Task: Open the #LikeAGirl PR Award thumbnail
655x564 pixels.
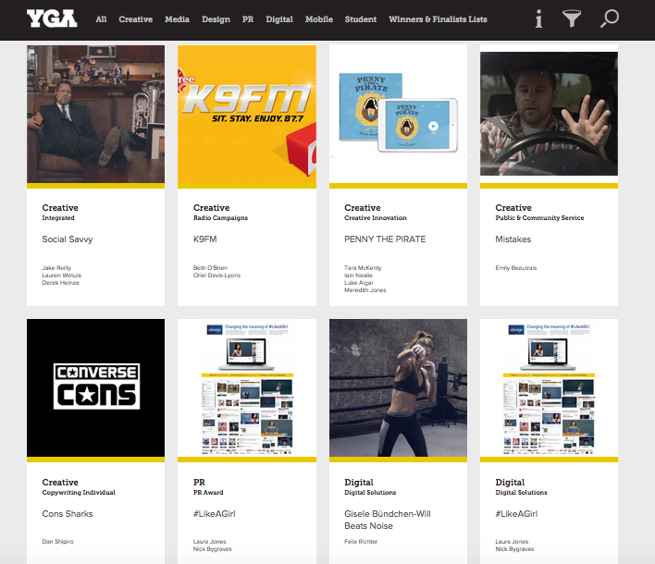Action: tap(247, 387)
